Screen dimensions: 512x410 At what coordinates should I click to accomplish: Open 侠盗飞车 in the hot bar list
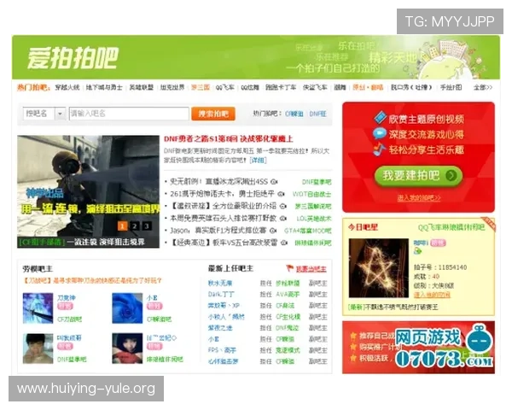pos(315,87)
